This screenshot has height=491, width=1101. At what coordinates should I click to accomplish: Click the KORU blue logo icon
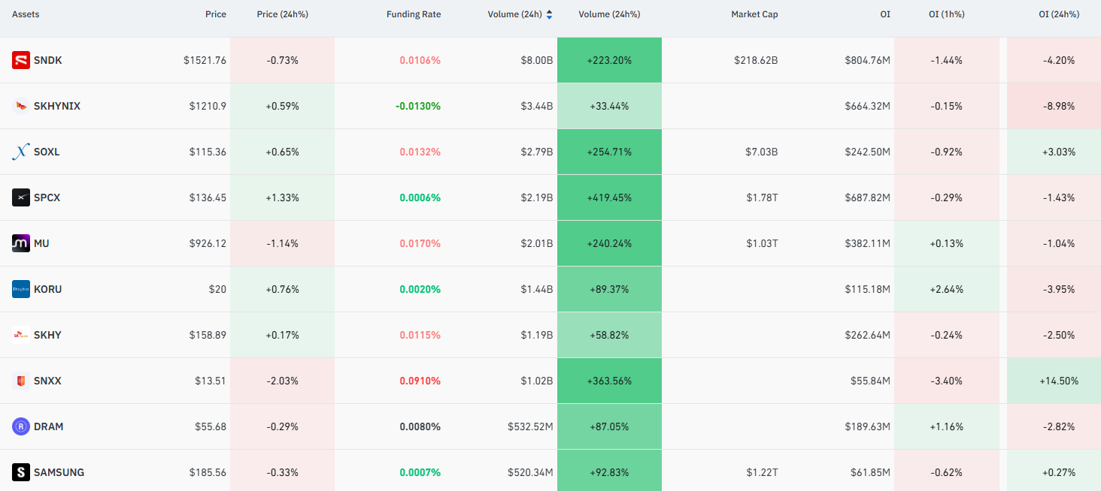pos(21,289)
